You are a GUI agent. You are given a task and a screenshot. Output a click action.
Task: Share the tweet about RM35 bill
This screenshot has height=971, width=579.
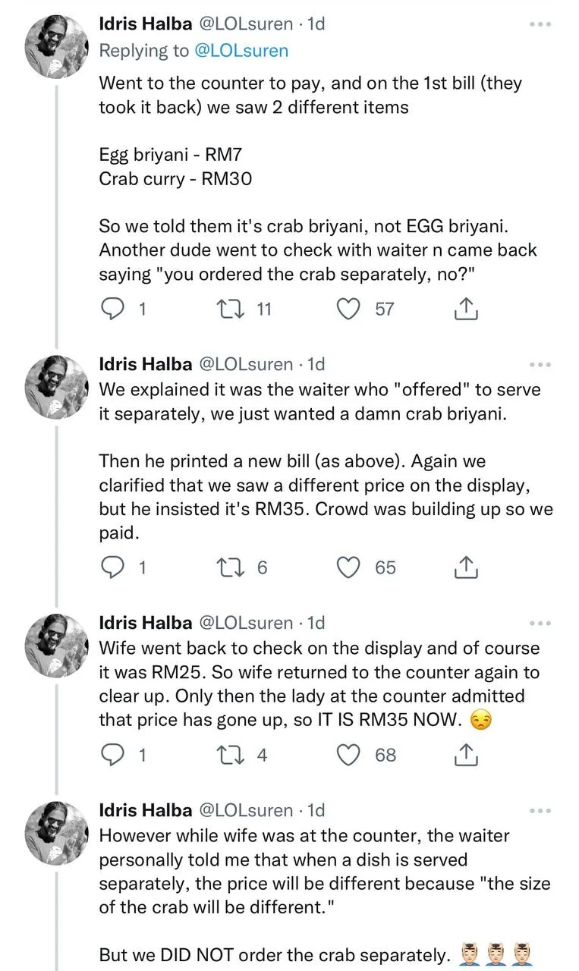point(464,567)
